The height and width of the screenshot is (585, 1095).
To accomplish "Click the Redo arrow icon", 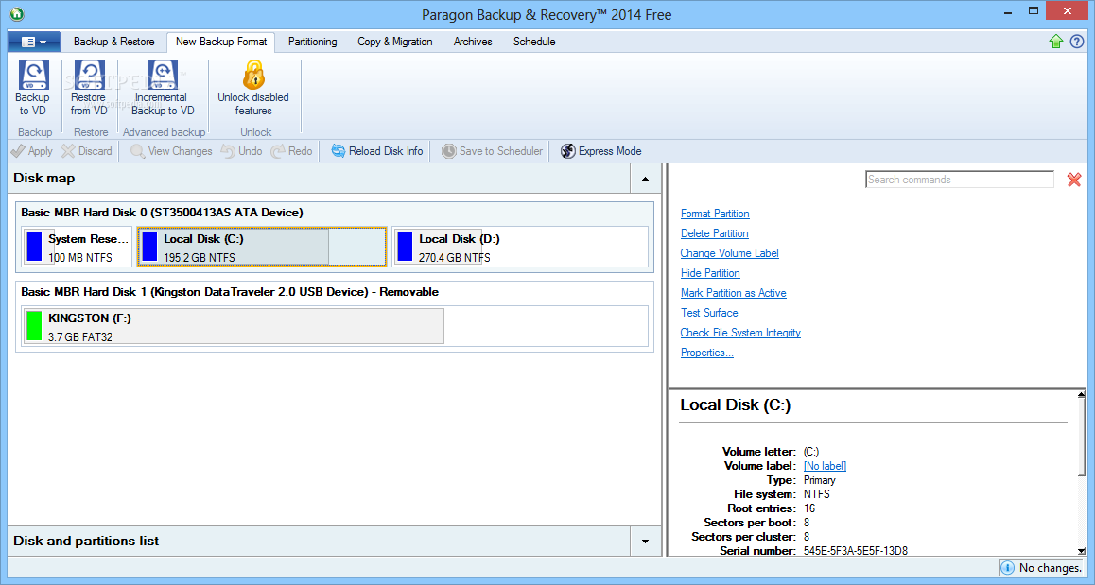I will tap(278, 151).
